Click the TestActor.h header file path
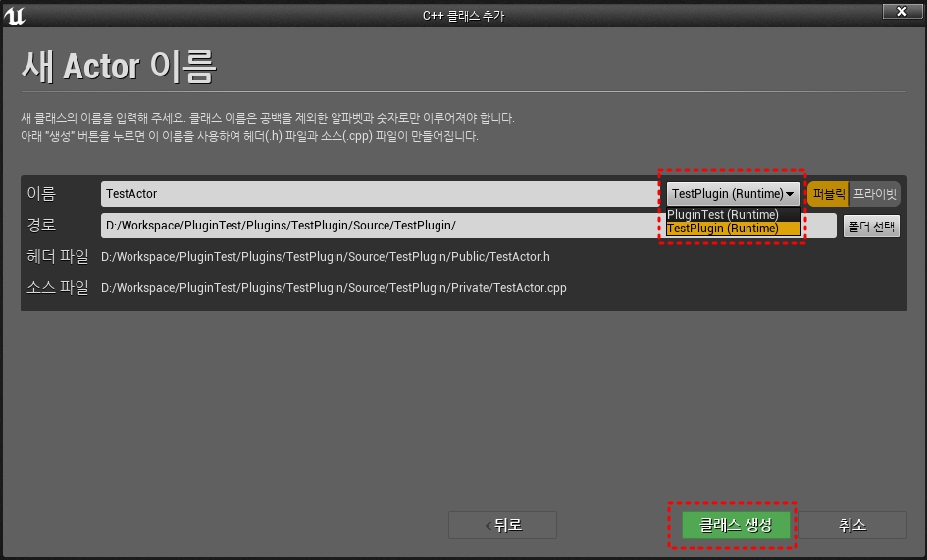The width and height of the screenshot is (927, 560). [325, 257]
